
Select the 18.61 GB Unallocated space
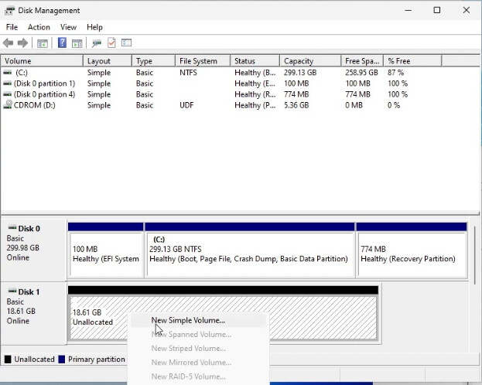[223, 313]
